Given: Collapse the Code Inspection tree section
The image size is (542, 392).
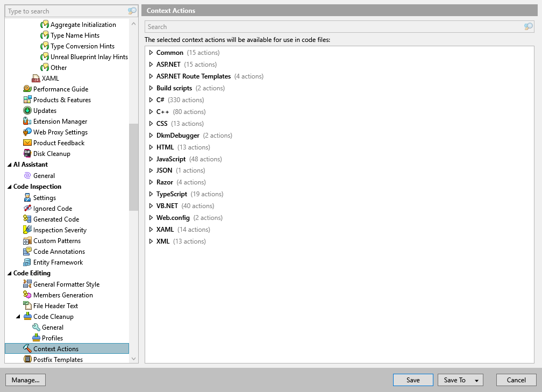Looking at the screenshot, I should 9,187.
